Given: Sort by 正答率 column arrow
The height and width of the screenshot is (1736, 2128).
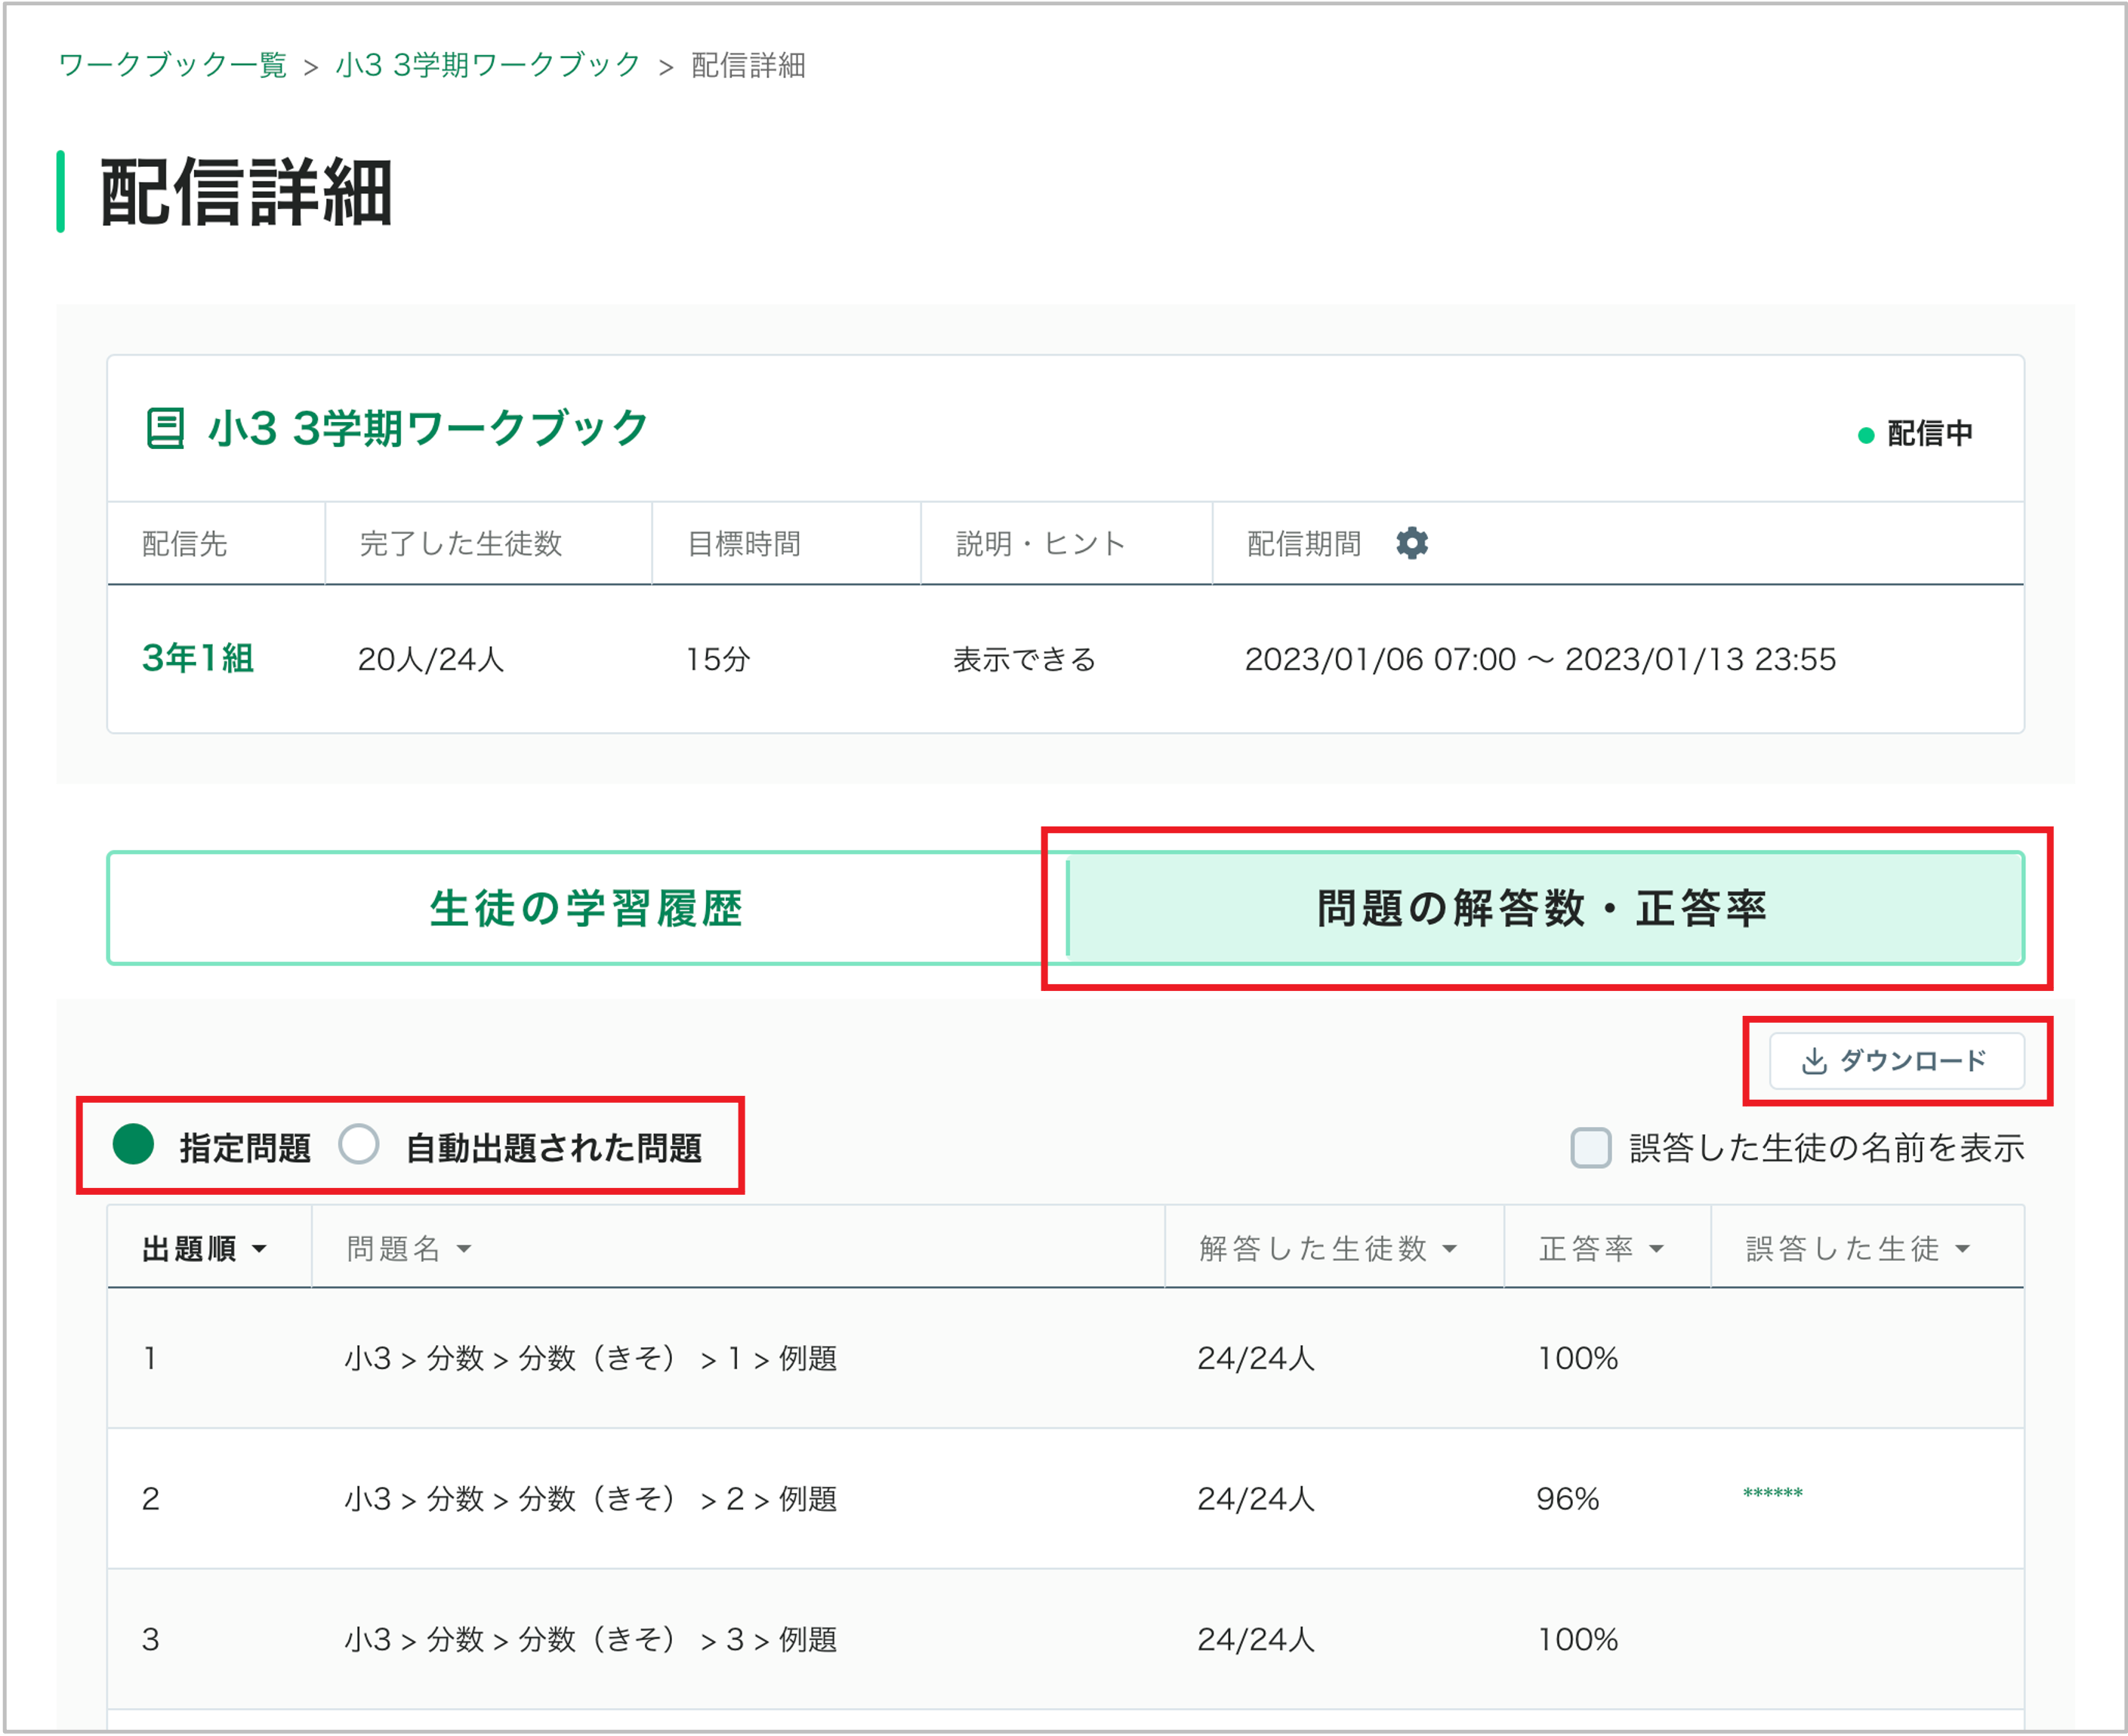Looking at the screenshot, I should tap(1656, 1249).
